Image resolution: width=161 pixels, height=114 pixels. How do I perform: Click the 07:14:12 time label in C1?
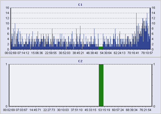(x=23, y=53)
